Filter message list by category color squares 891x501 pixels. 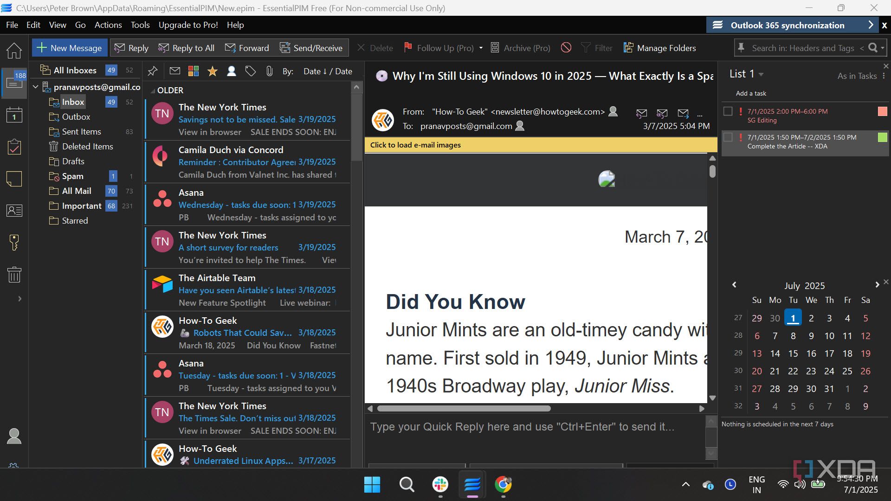click(194, 71)
